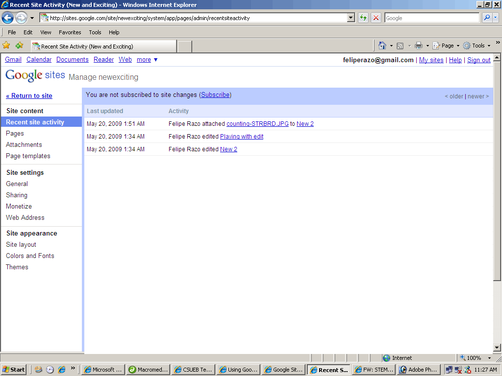Open a new blank tab
This screenshot has height=376, width=502.
pos(185,47)
